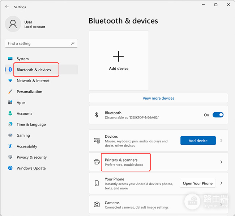Click the Printers & scanners title

tap(121, 160)
